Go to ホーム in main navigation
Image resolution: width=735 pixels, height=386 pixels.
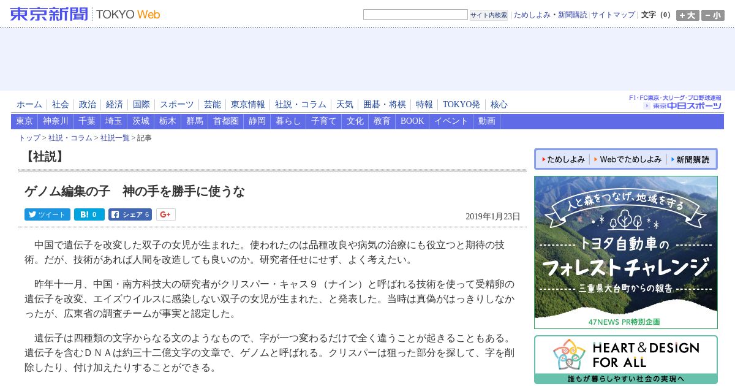(x=29, y=105)
